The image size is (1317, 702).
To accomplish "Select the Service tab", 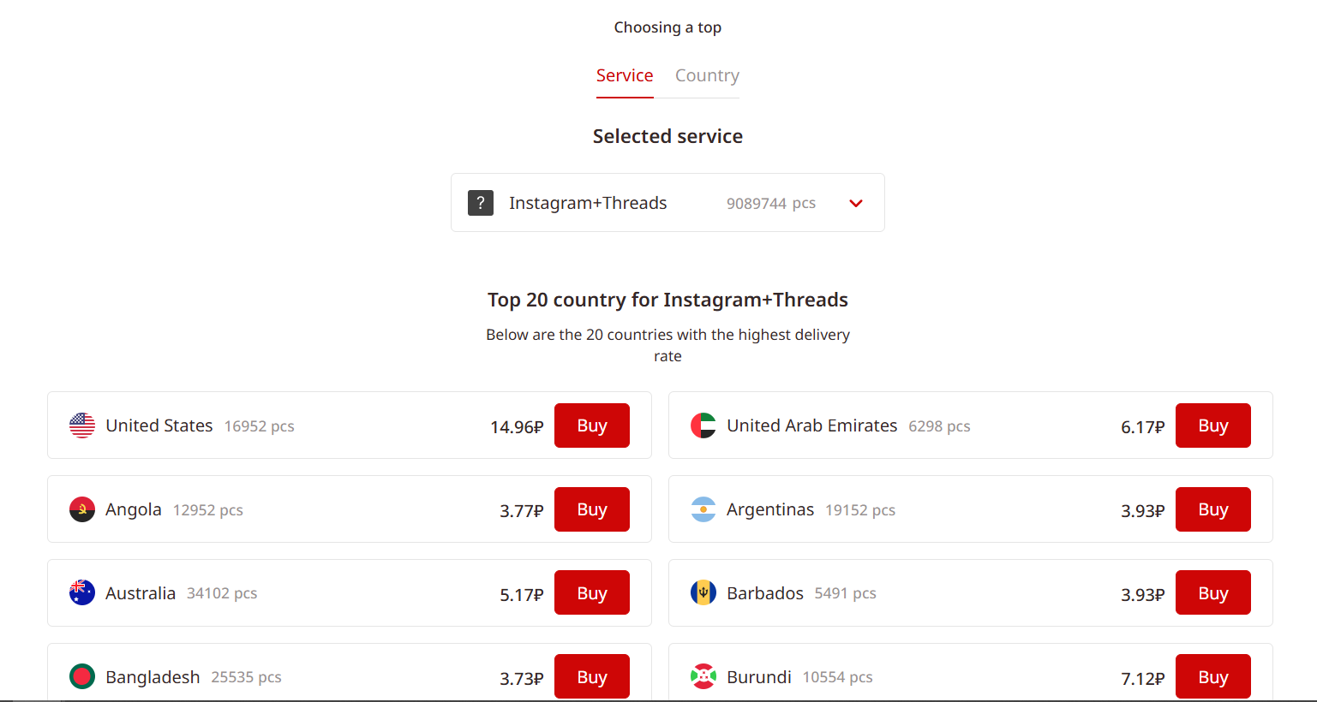I will [x=625, y=75].
